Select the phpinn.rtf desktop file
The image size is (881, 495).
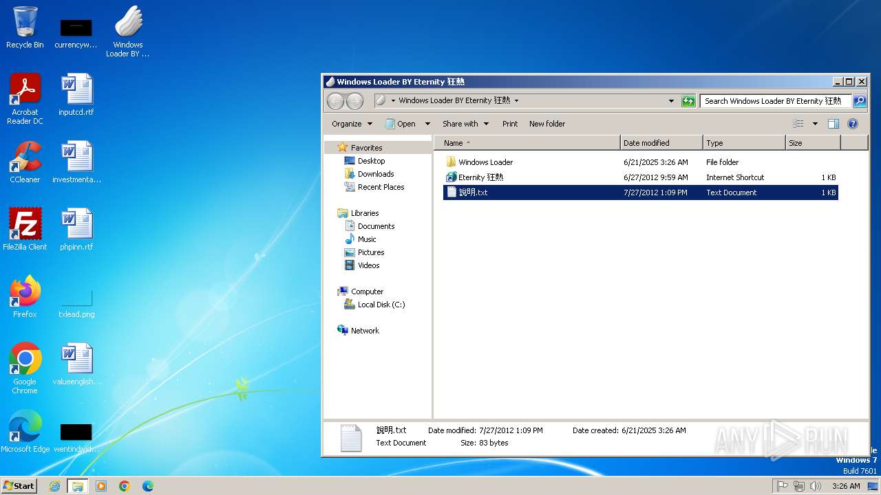76,230
